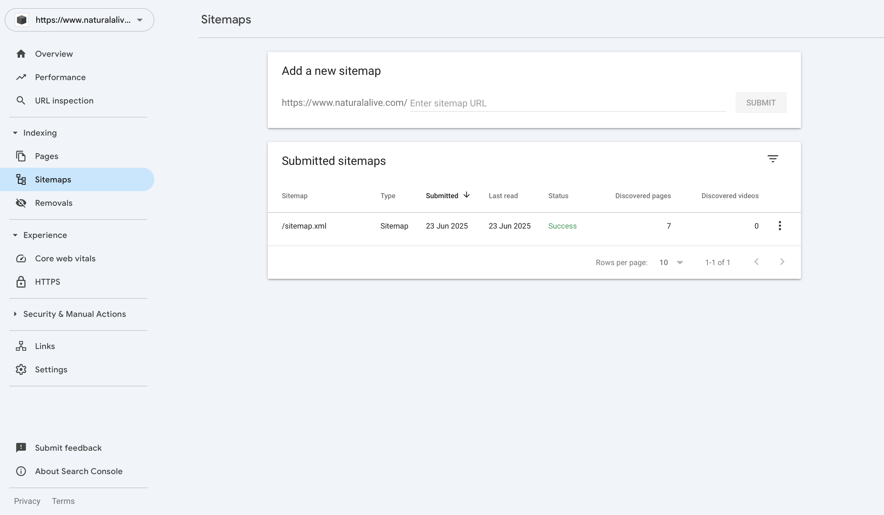Image resolution: width=884 pixels, height=515 pixels.
Task: Click the discovered pages count 7
Action: tap(669, 226)
